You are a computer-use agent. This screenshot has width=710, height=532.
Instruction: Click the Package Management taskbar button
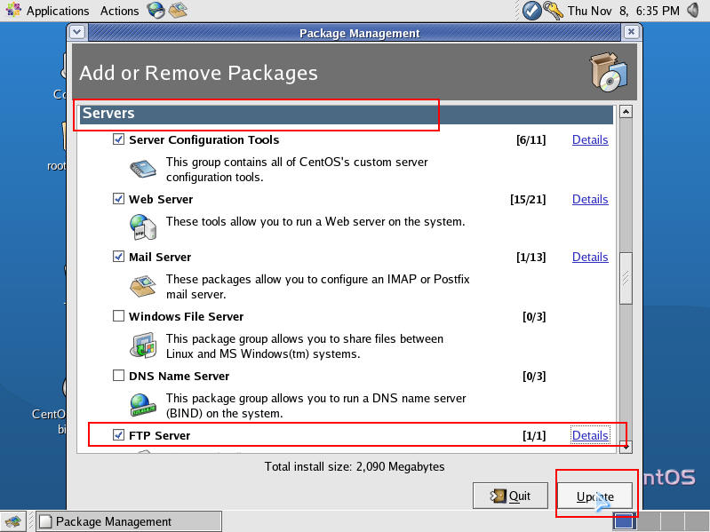coord(129,521)
